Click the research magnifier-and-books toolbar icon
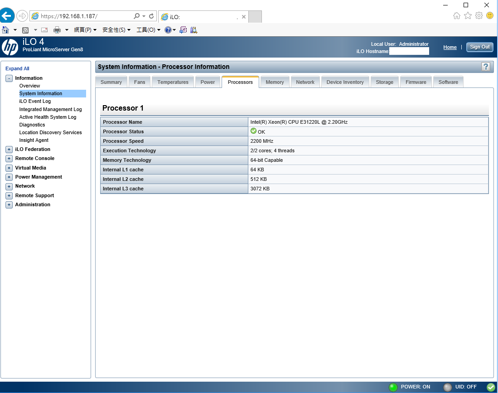Viewport: 498px width, 393px height. pos(194,30)
